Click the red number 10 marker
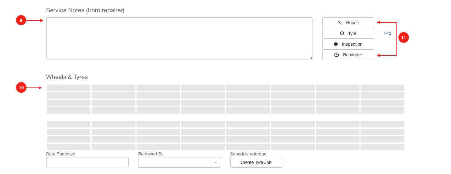Screen dimensions: 451x174 pos(21,88)
